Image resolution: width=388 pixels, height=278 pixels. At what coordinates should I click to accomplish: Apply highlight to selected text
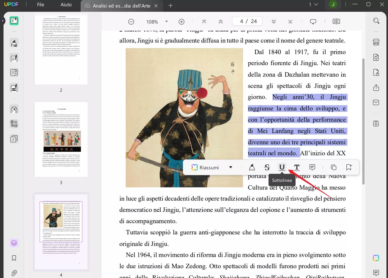[x=252, y=167]
